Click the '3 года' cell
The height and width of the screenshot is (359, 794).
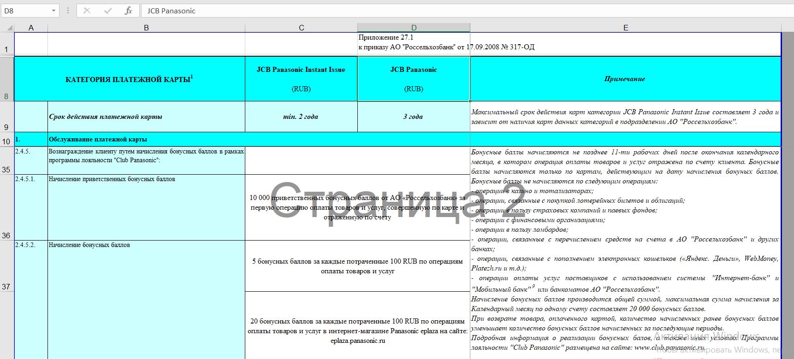[x=414, y=117]
